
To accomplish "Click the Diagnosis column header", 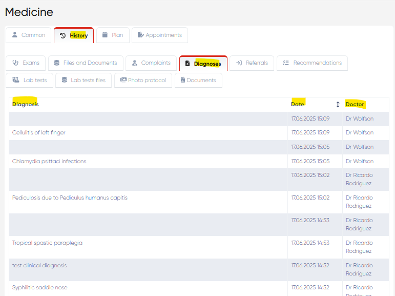I will click(x=26, y=105).
